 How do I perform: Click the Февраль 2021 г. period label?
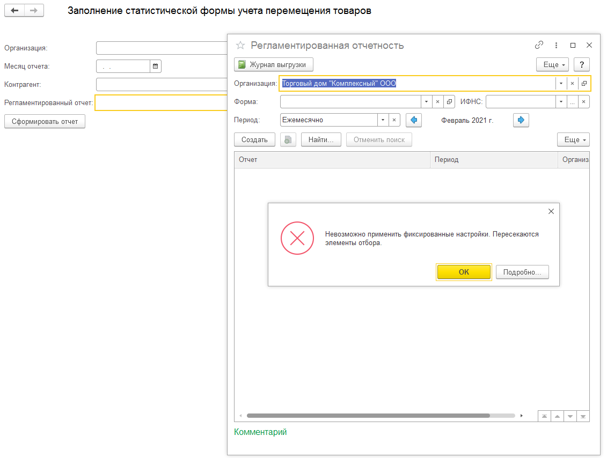467,120
